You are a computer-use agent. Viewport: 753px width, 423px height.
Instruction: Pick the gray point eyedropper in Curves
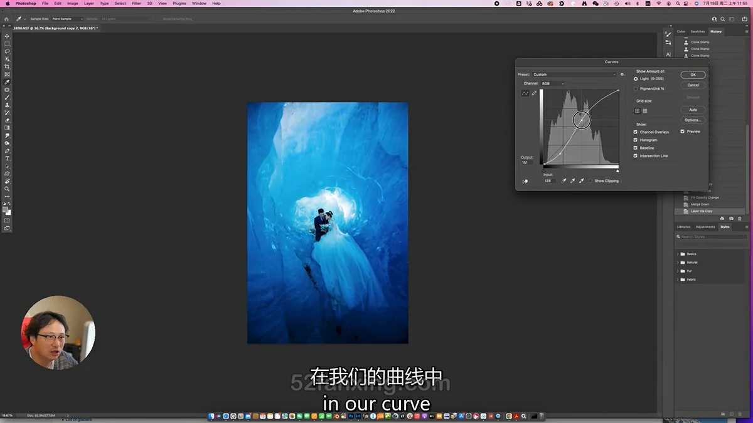coord(572,180)
